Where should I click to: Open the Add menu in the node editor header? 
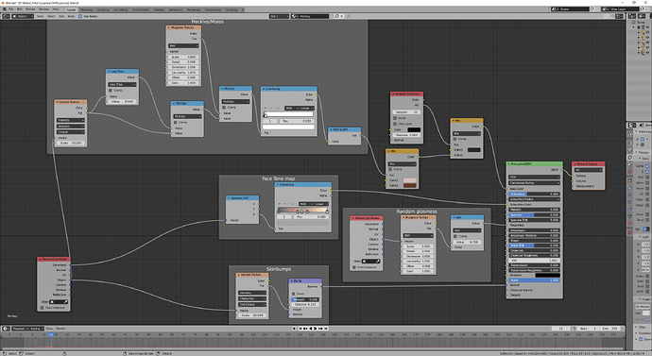pyautogui.click(x=61, y=16)
